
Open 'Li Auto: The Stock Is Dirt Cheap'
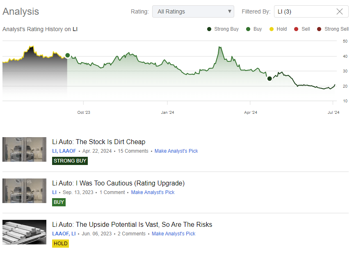tap(98, 142)
